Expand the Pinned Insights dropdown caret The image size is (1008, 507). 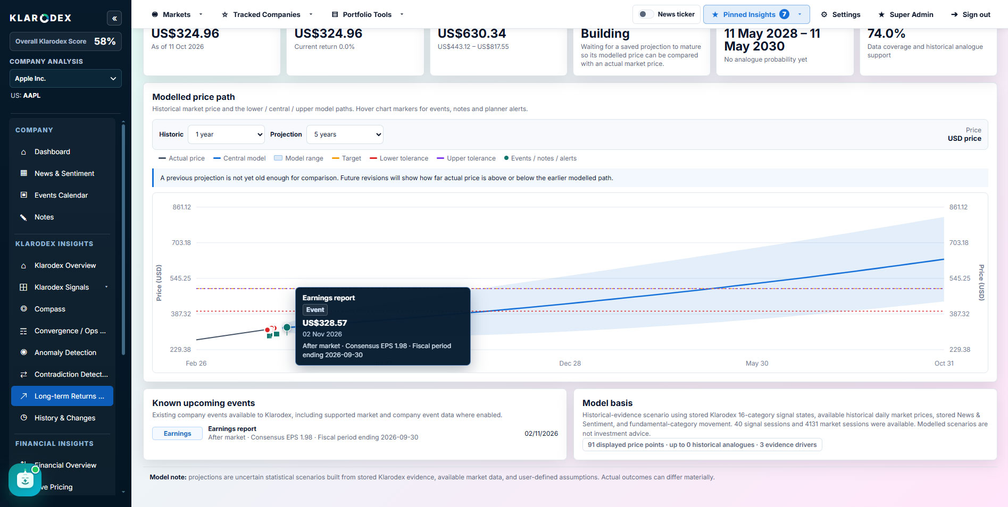[799, 14]
